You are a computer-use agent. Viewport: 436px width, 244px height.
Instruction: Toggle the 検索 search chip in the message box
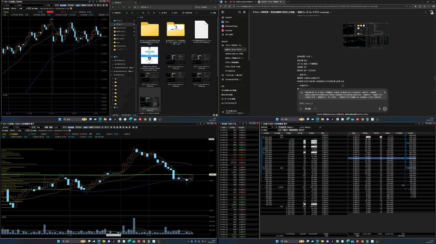(x=308, y=108)
